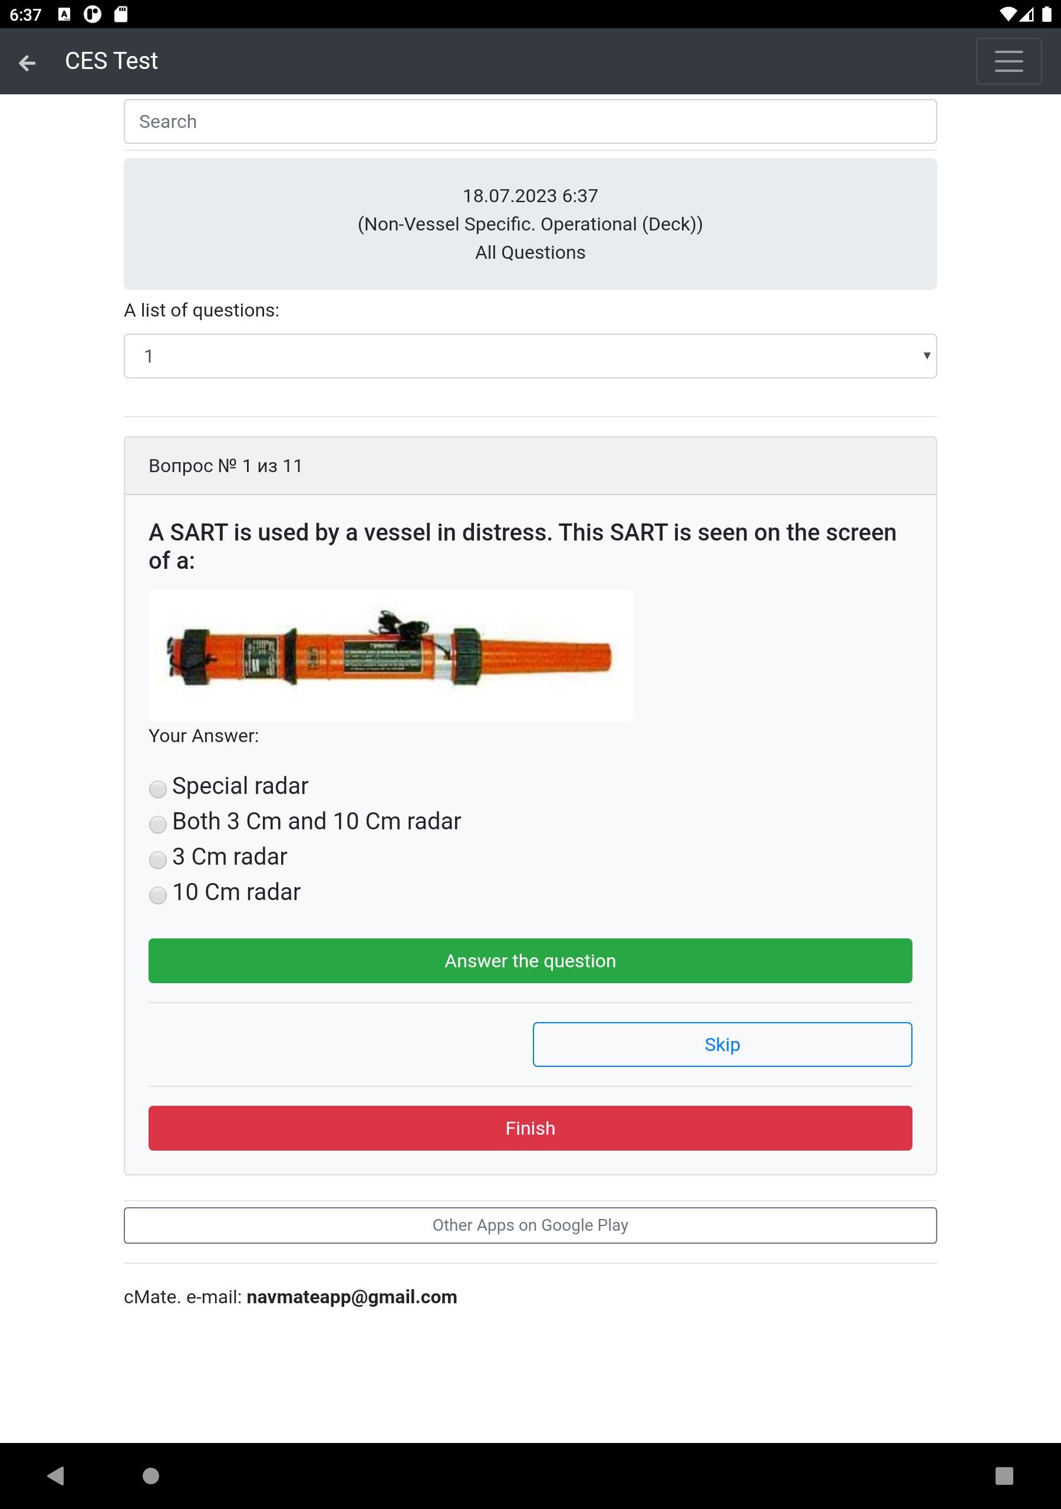Tap the SART device image
This screenshot has width=1061, height=1509.
coord(390,655)
